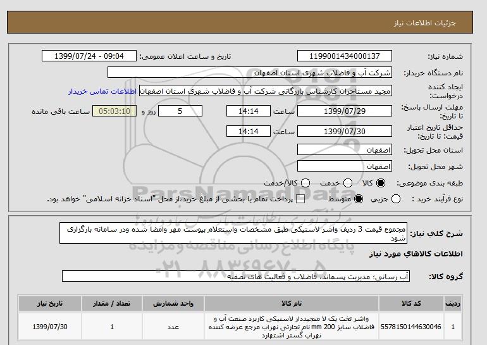
Task: Click the کد کالا column header
Action: tap(411, 304)
